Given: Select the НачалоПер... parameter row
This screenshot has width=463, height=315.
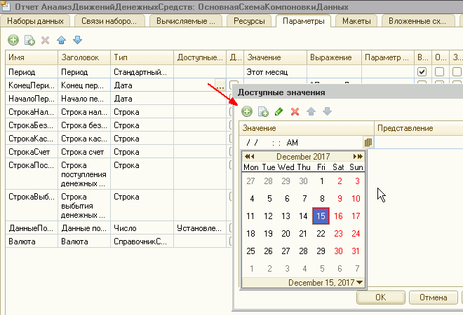Looking at the screenshot, I should tap(32, 99).
